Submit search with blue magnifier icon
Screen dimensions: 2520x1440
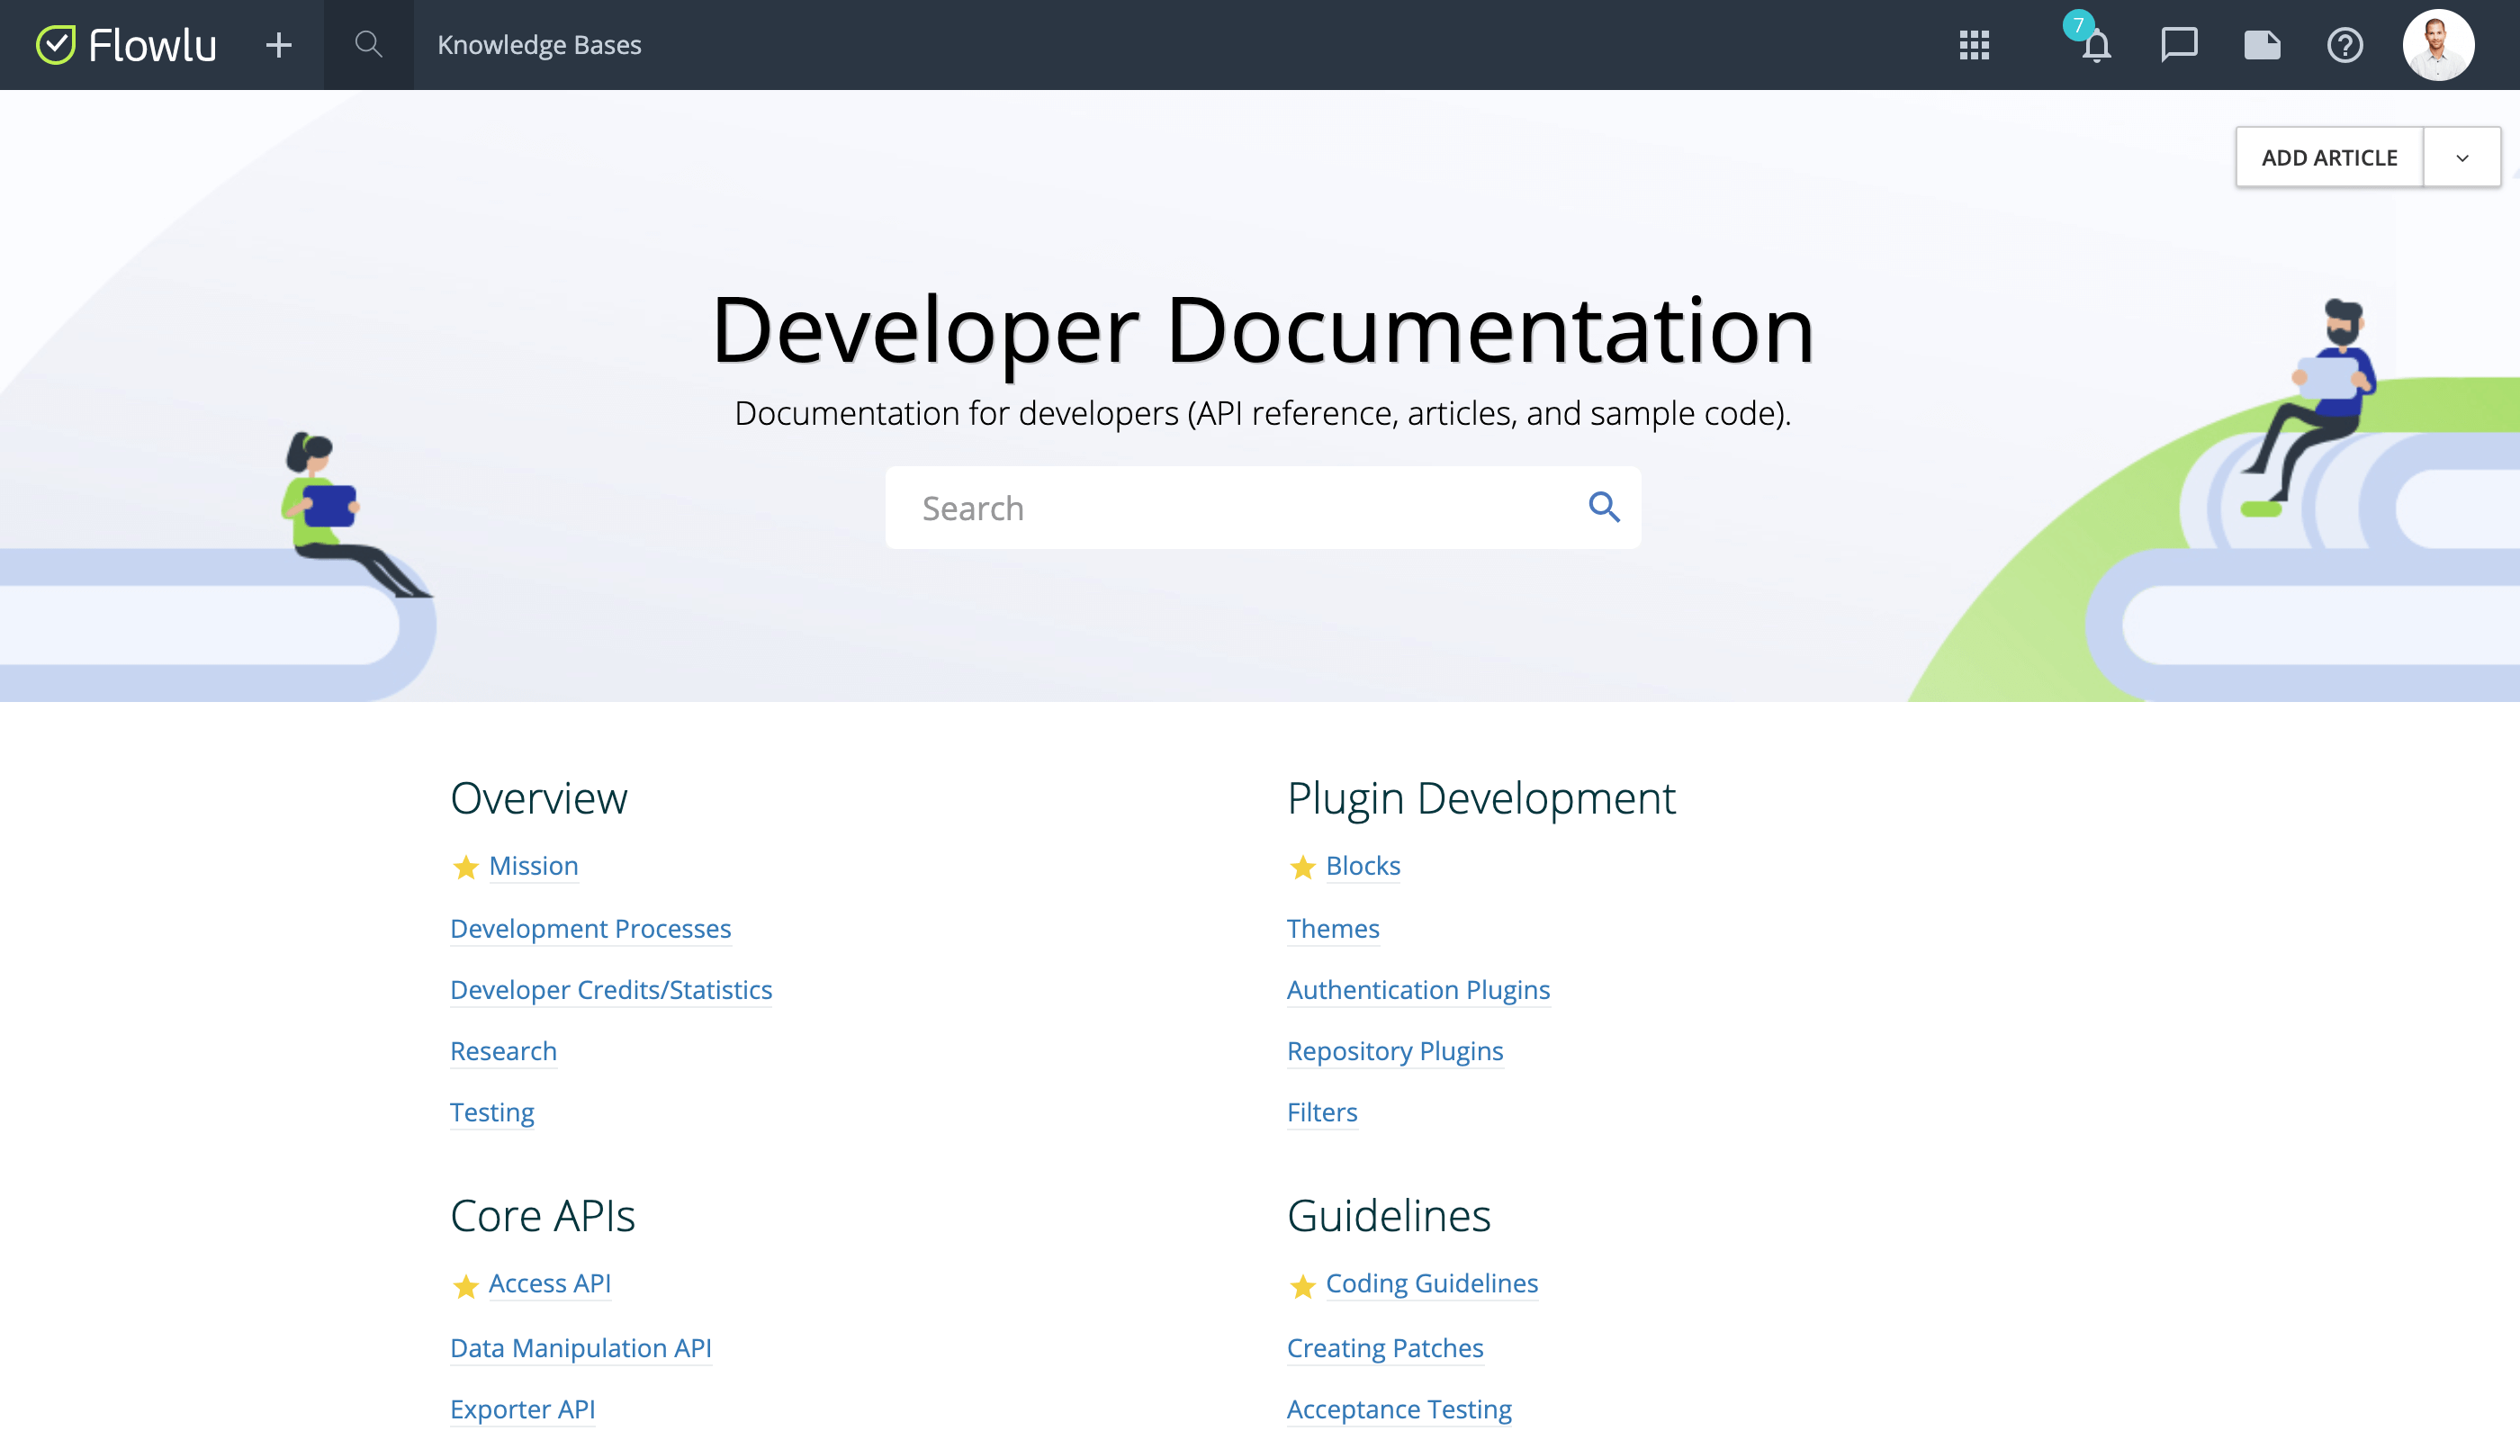(1603, 508)
